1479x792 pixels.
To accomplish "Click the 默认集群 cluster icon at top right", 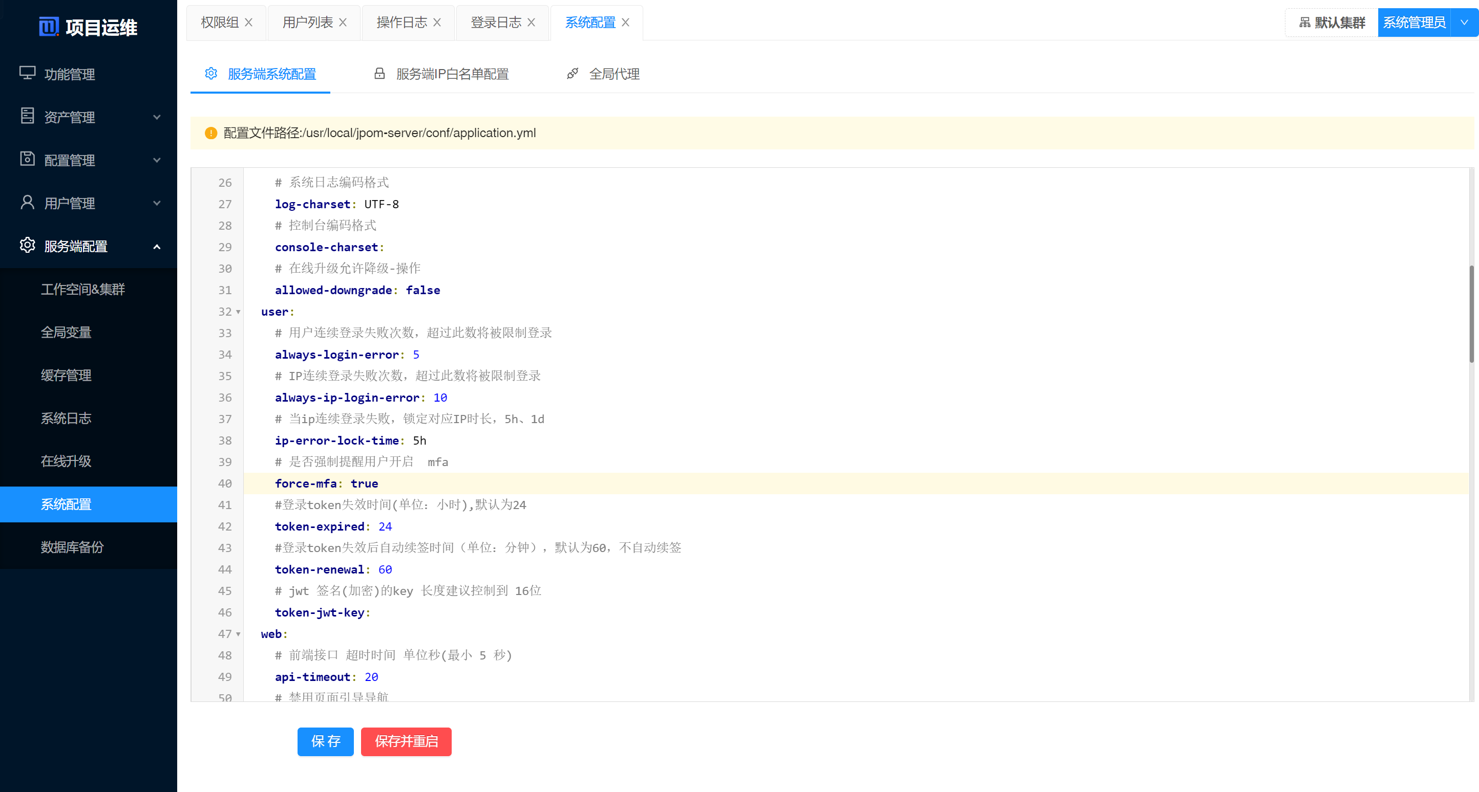I will [1303, 23].
